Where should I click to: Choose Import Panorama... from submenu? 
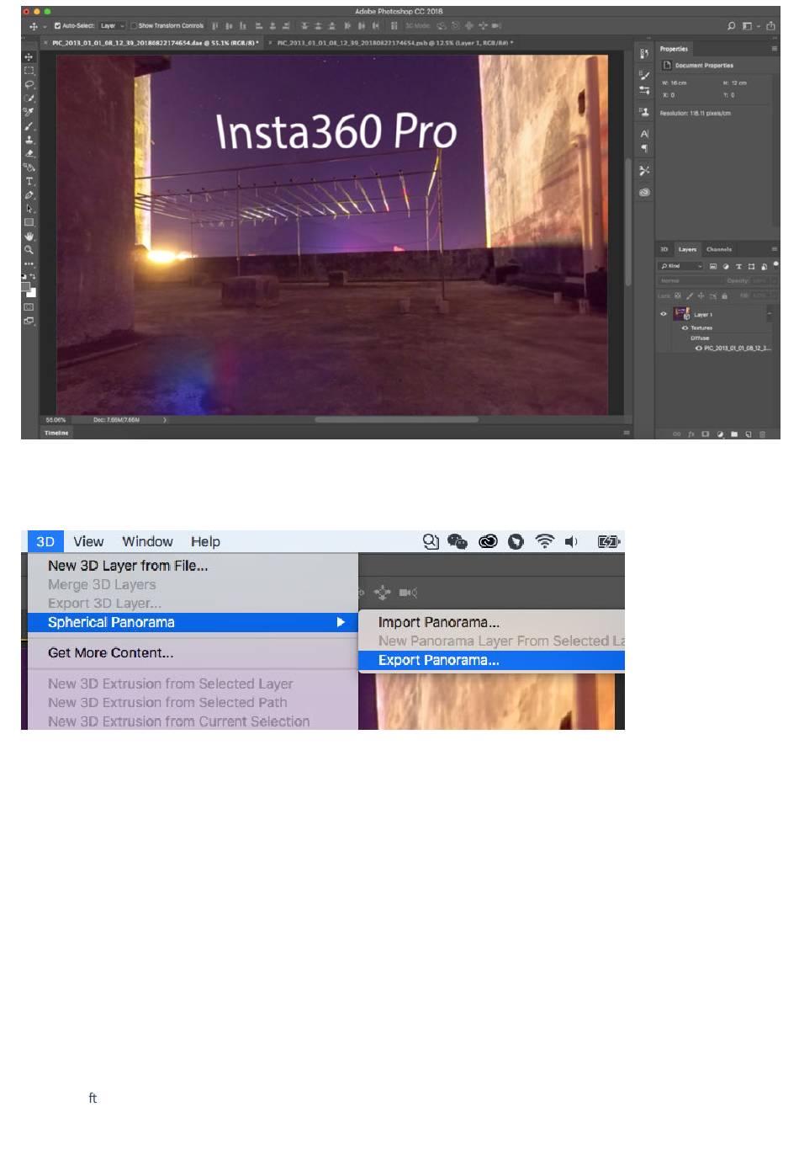click(492, 622)
